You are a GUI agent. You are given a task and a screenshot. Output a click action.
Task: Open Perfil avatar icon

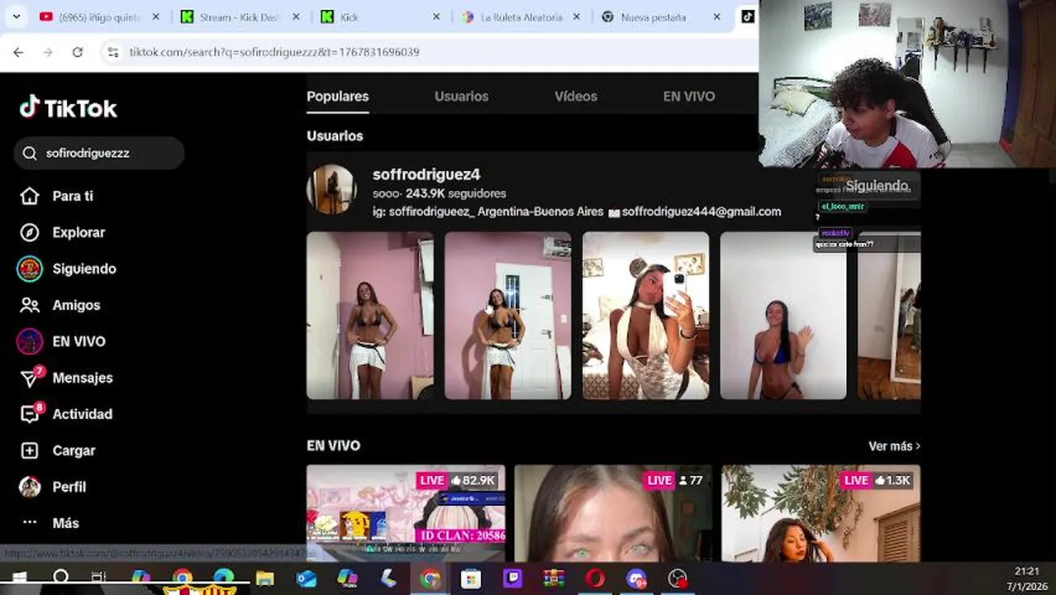point(30,487)
